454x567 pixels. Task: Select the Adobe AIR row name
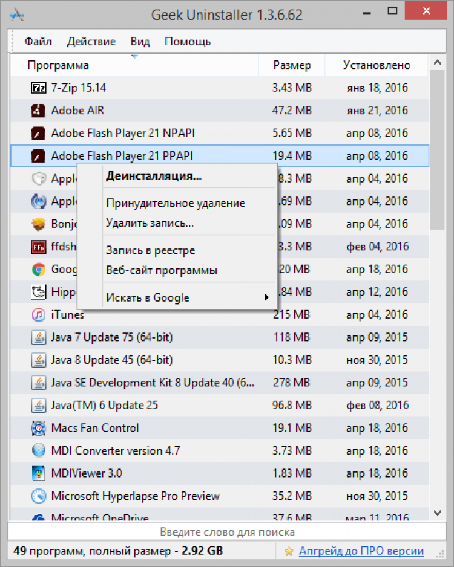point(77,110)
